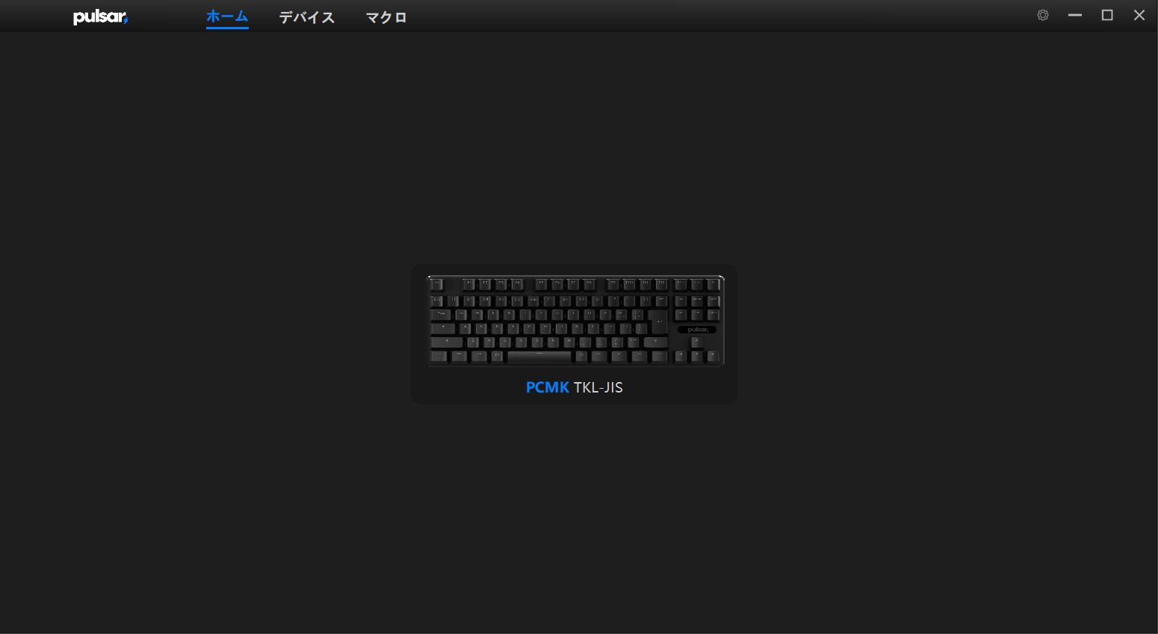The image size is (1158, 634).
Task: Switch to the ホーム tab
Action: coord(227,16)
